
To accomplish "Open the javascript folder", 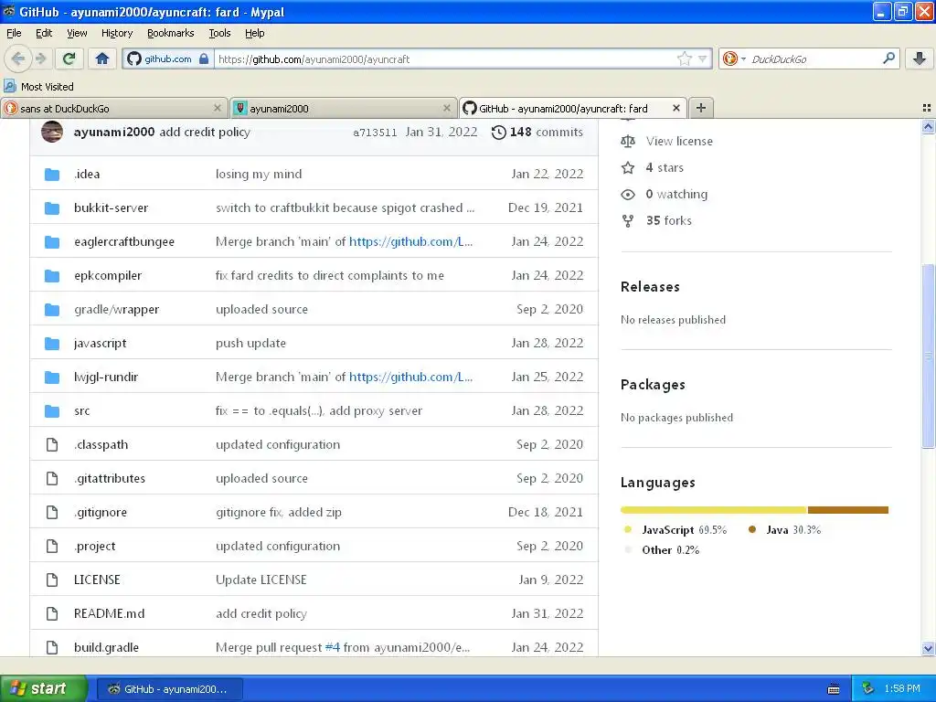I will [101, 344].
